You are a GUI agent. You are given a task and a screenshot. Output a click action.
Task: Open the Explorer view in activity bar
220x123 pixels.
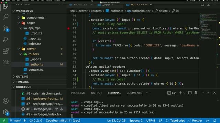[5, 6]
